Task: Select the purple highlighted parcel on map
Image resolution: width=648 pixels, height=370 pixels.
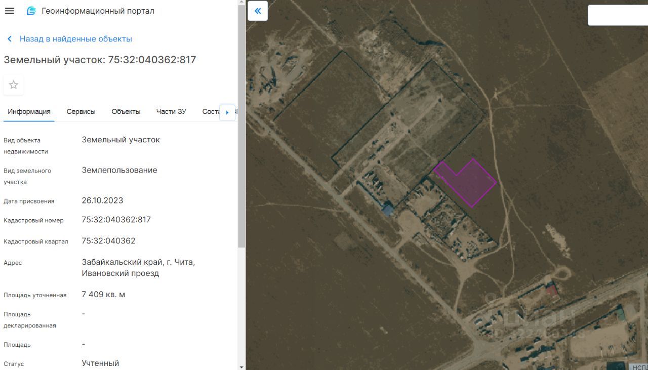Action: coord(468,183)
